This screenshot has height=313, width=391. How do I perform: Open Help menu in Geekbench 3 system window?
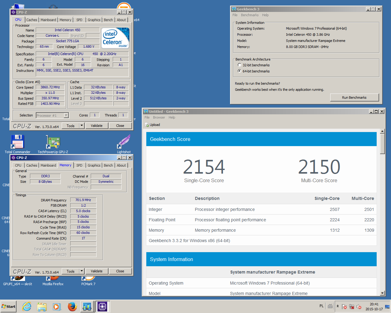[x=265, y=15]
